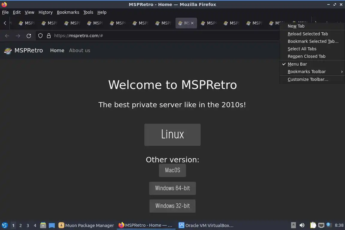
Task: Open the Help menu
Action: tap(102, 12)
